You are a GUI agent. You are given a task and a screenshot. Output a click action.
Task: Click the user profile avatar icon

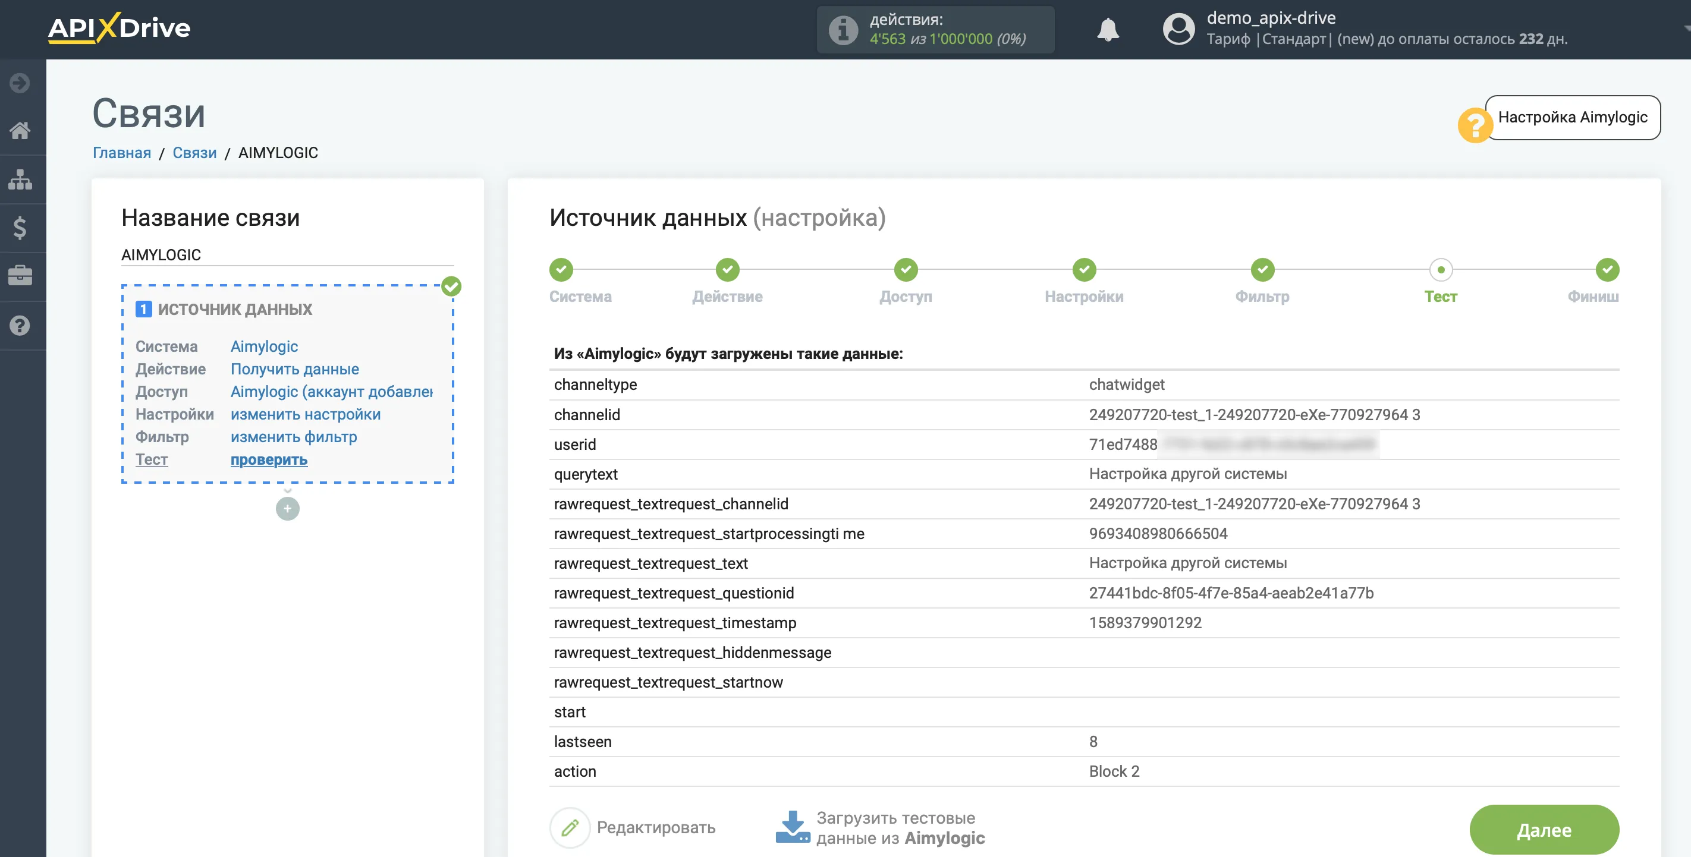pos(1178,30)
